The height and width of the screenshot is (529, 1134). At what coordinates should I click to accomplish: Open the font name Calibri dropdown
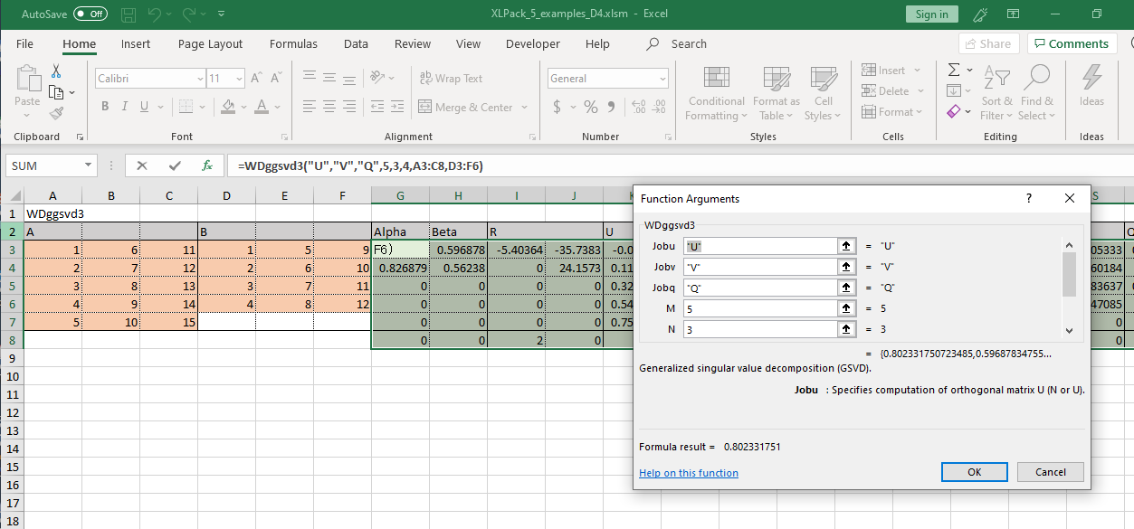200,79
